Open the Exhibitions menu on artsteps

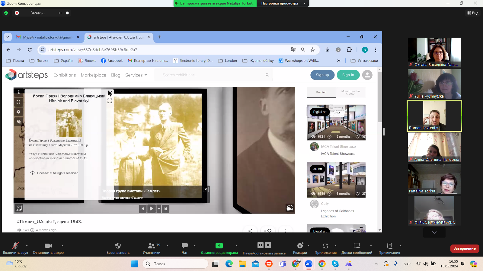65,75
